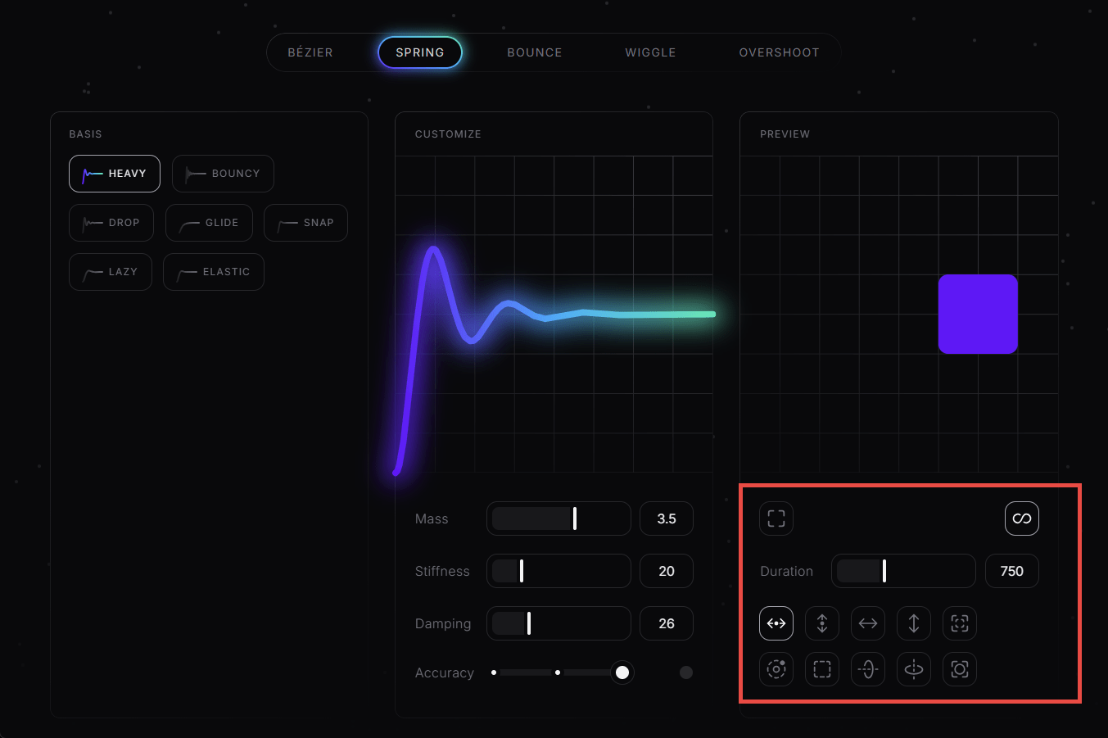Switch to the Bounce tab
Image resolution: width=1108 pixels, height=738 pixels.
pos(534,52)
